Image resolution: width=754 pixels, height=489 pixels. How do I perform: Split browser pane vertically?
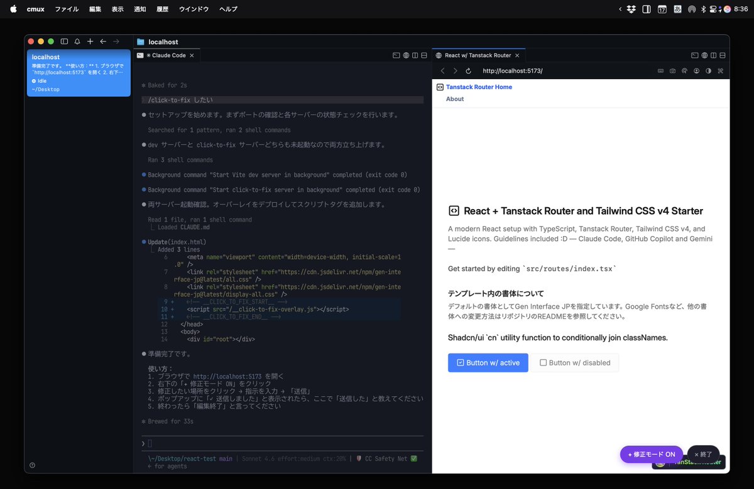coord(714,55)
